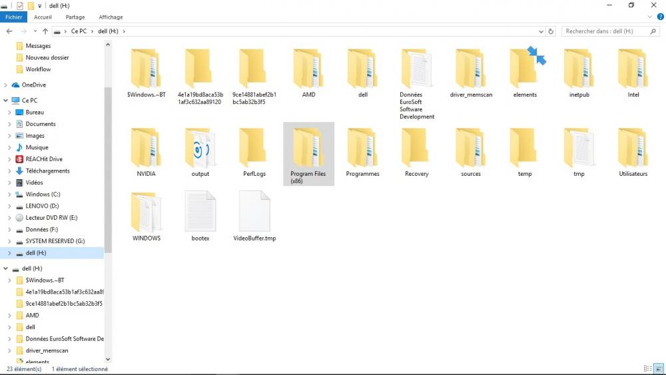
Task: Go up one level with up arrow
Action: (45, 31)
